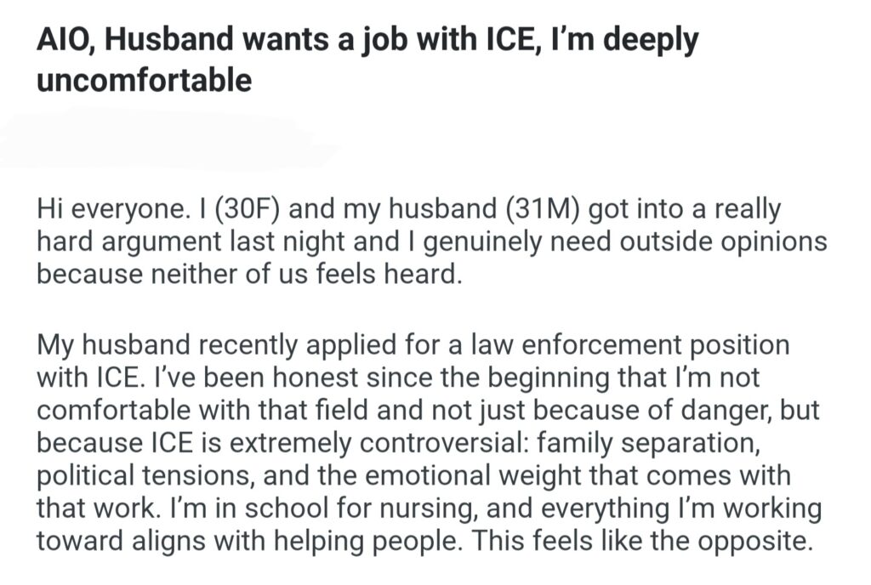Open the post title beginning with AIO
This screenshot has height=585, width=871.
(x=366, y=41)
